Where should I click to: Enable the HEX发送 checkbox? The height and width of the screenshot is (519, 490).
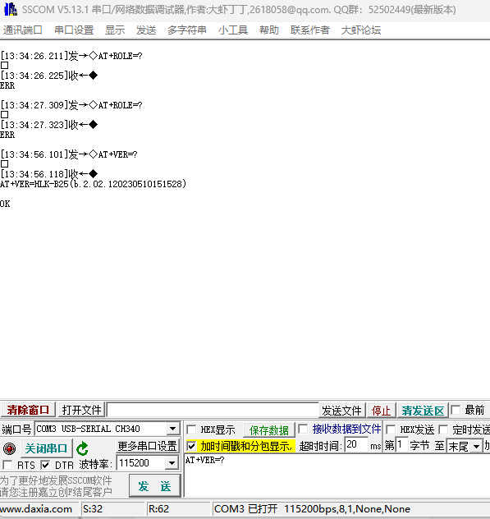[x=391, y=430]
